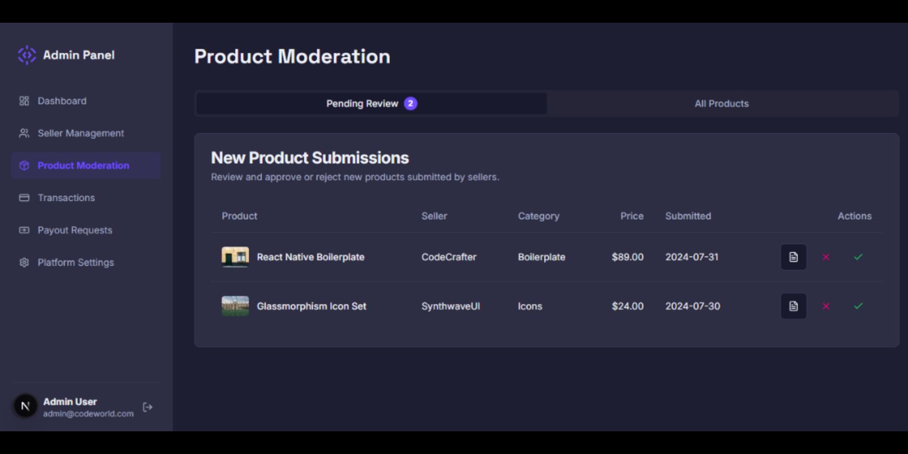908x454 pixels.
Task: Click the React Native Boilerplate thumbnail
Action: (235, 257)
